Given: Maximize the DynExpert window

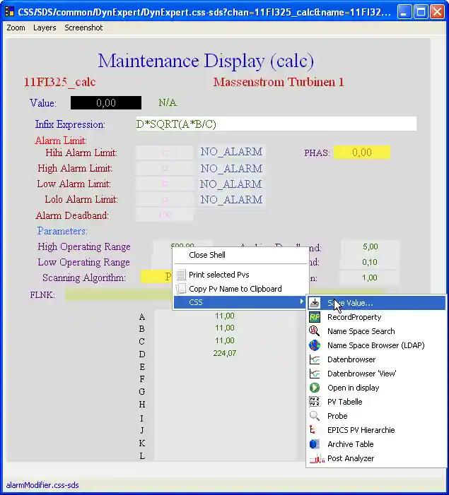Looking at the screenshot, I should pos(421,12).
